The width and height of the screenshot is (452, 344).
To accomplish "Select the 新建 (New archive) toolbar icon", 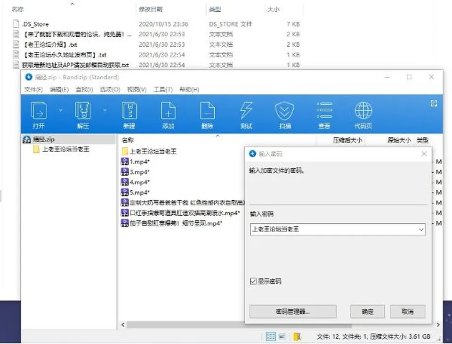I will click(129, 111).
